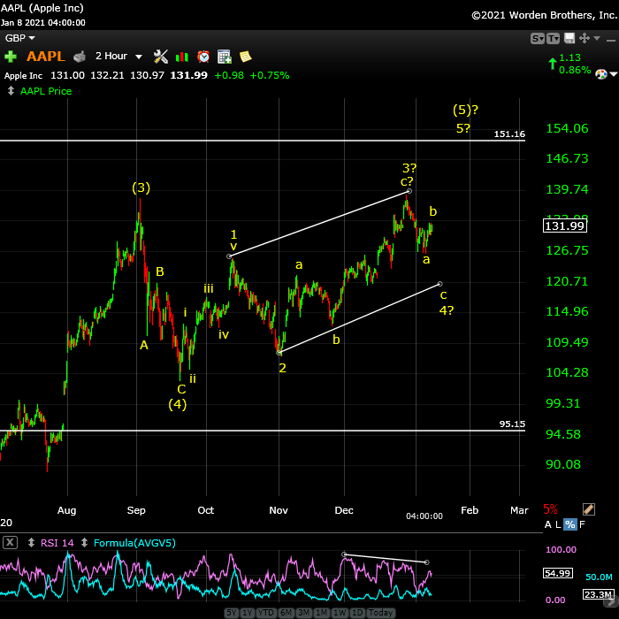Click the scroll-right arrow at the chart corner

pos(613,602)
